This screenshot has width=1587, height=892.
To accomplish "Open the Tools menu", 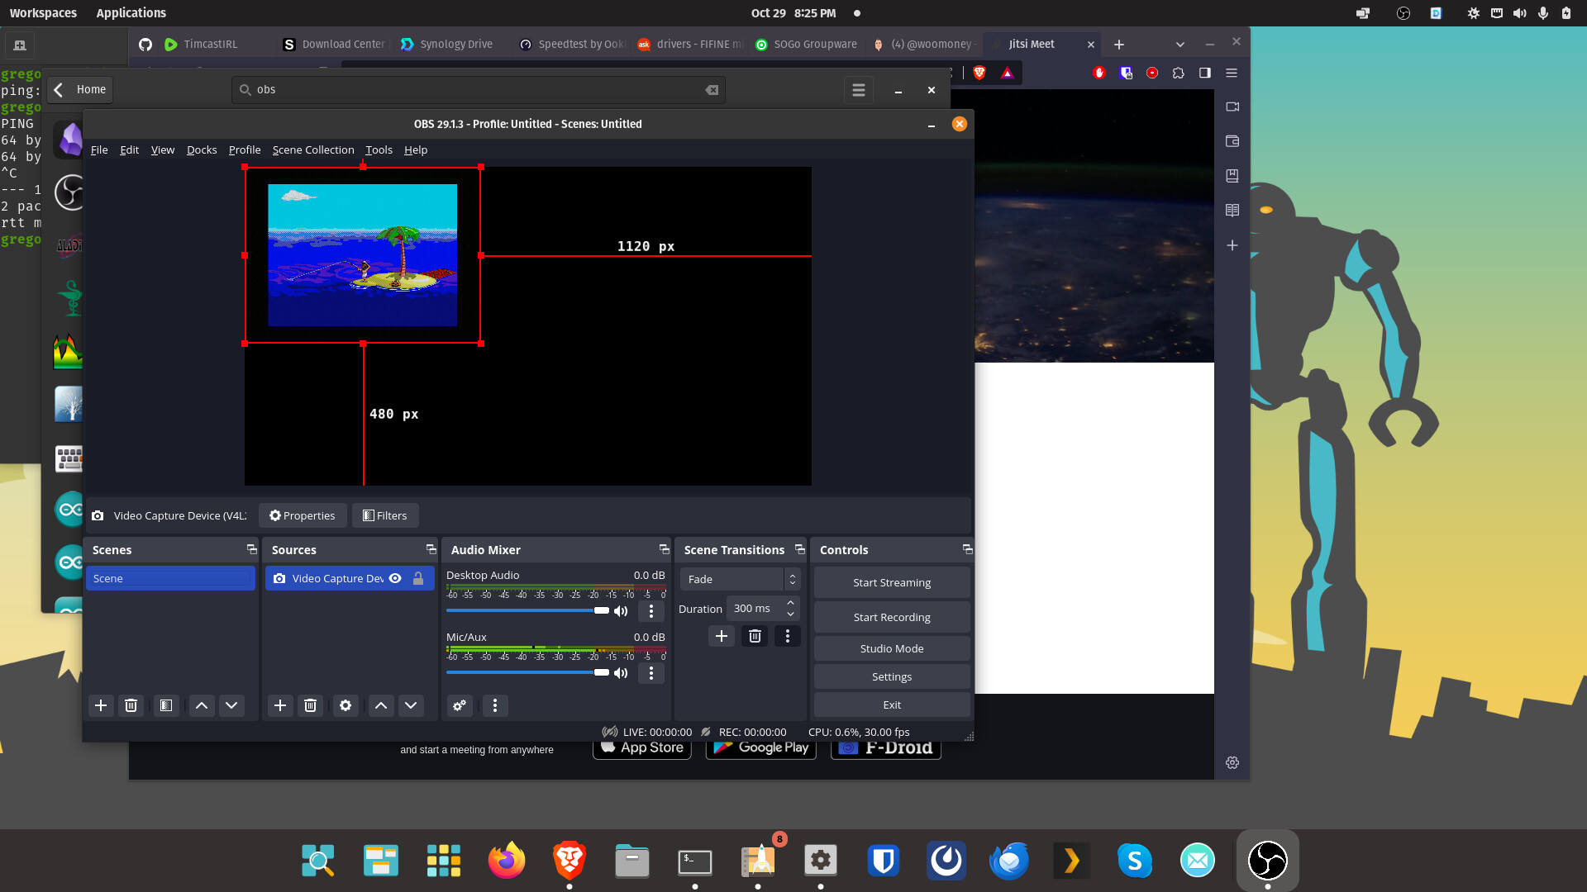I will point(379,149).
